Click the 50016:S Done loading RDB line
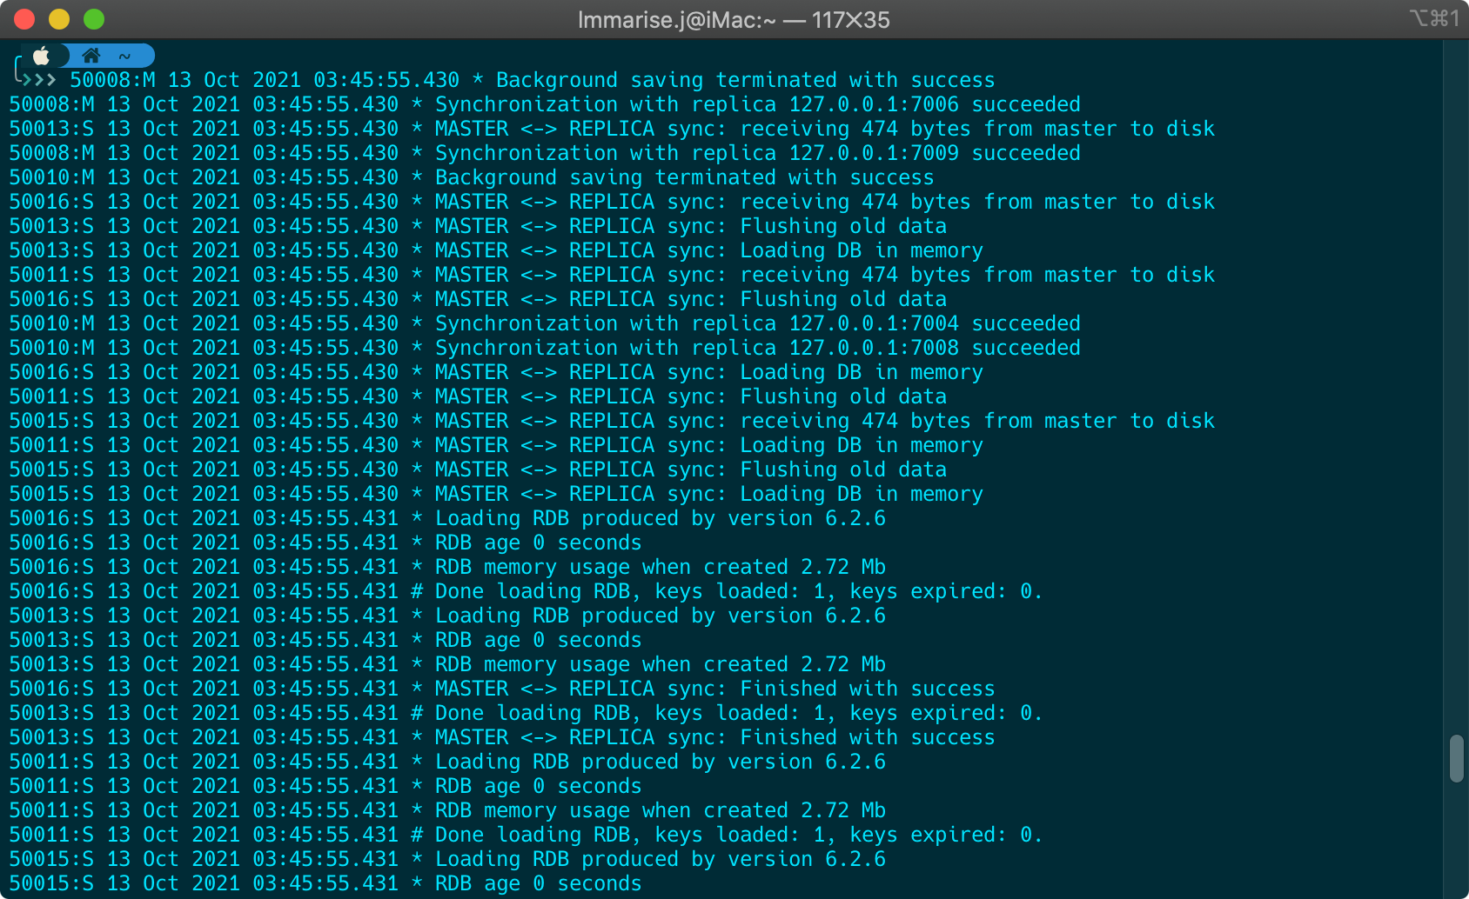The image size is (1469, 899). click(526, 591)
